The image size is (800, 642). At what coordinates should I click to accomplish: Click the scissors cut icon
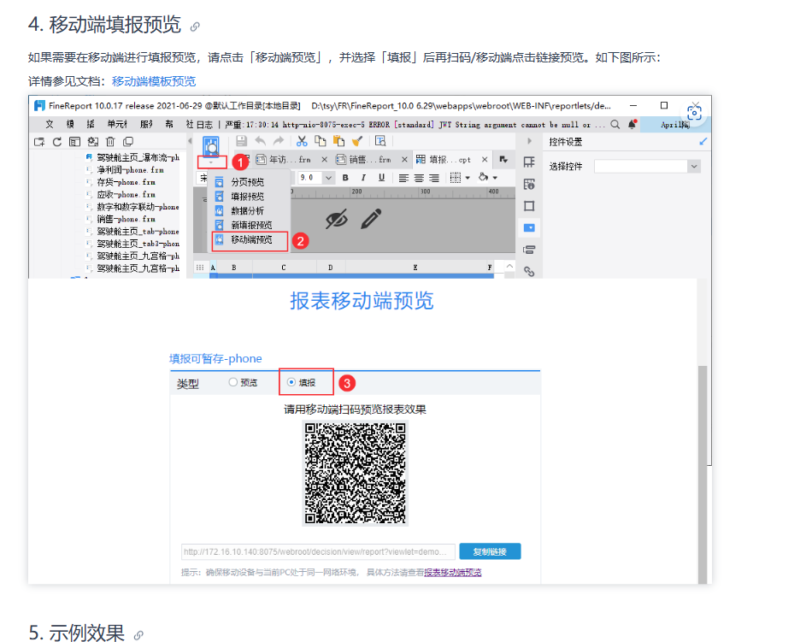[302, 141]
